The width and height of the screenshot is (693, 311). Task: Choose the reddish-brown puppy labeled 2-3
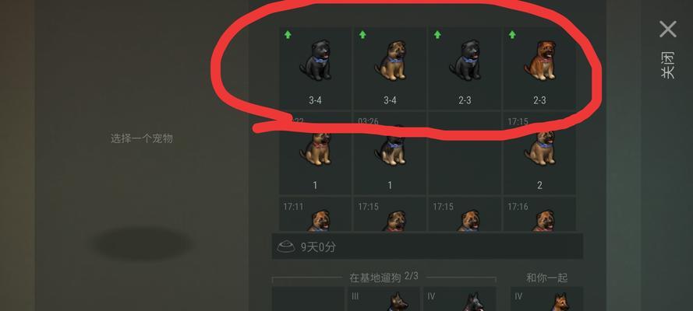point(539,68)
